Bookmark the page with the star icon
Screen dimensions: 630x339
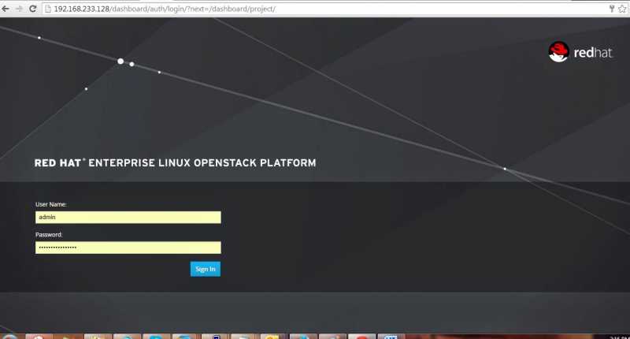[x=622, y=9]
